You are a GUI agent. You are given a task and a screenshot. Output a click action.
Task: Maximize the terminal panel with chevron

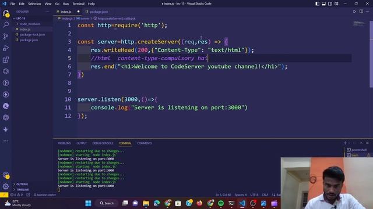(361, 143)
